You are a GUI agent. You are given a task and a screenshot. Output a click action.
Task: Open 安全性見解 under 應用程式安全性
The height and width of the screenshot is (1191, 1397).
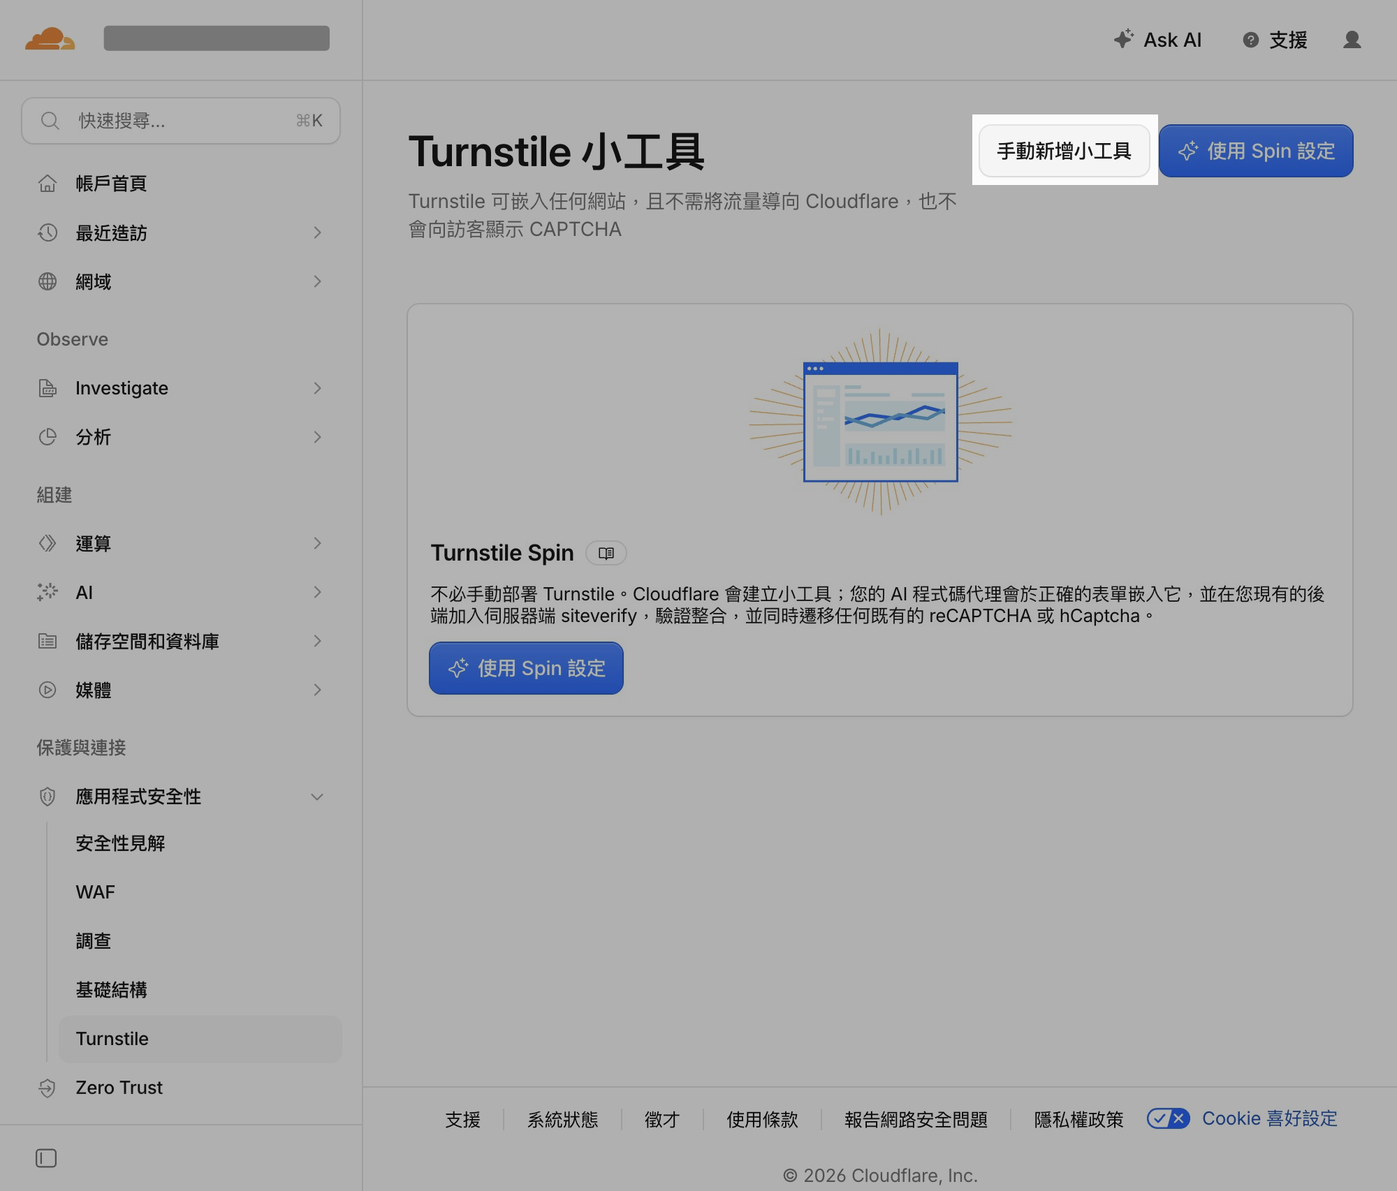click(x=200, y=843)
